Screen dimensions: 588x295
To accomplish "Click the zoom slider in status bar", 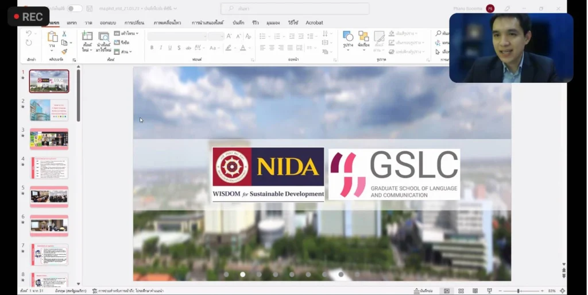I will (x=521, y=291).
